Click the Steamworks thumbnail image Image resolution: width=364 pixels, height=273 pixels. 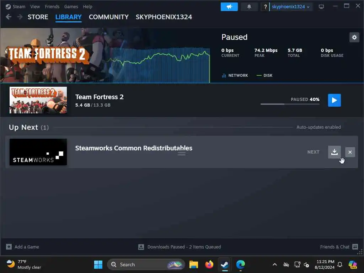(x=38, y=152)
